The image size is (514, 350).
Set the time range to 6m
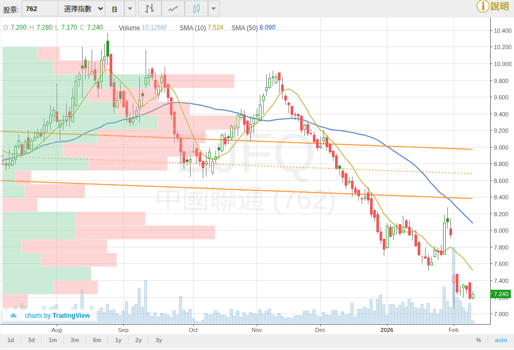coord(97,340)
